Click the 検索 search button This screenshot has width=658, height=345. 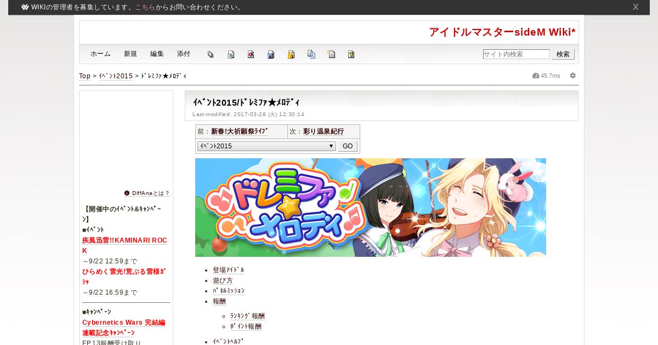[x=563, y=54]
